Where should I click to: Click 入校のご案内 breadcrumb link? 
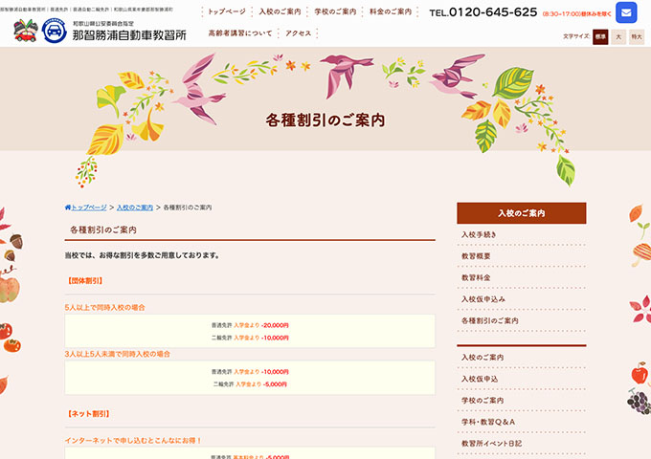pyautogui.click(x=135, y=208)
